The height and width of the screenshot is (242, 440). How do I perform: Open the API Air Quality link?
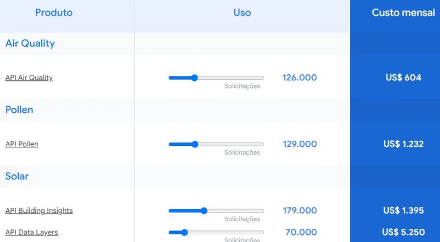pyautogui.click(x=29, y=78)
